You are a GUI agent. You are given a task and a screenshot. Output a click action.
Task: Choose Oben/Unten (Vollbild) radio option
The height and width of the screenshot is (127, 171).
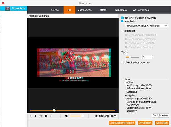pos(126,47)
